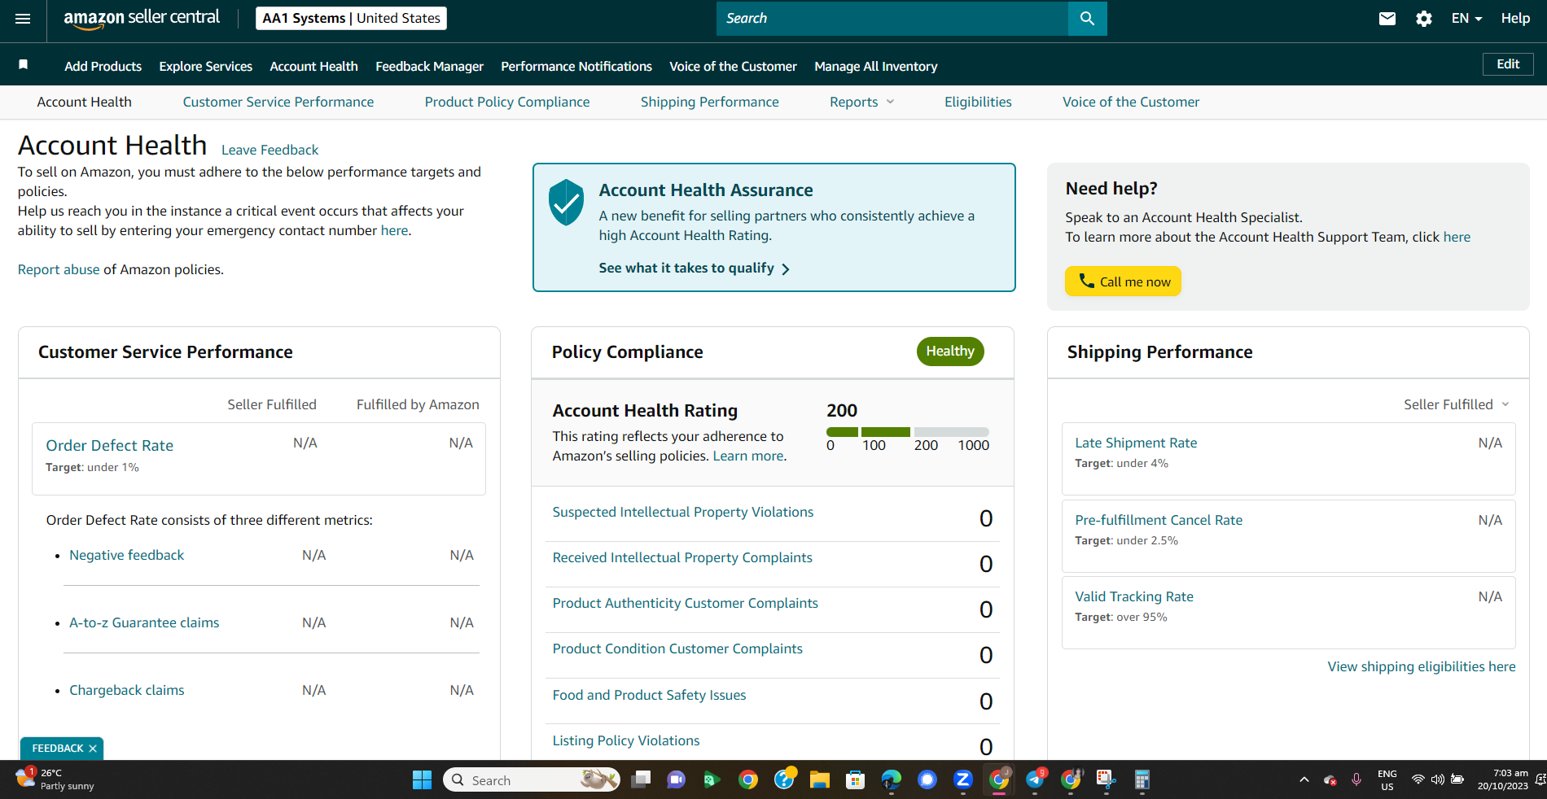Screen dimensions: 1547x799
Task: Open the Late Shipment Rate link
Action: click(x=1136, y=443)
